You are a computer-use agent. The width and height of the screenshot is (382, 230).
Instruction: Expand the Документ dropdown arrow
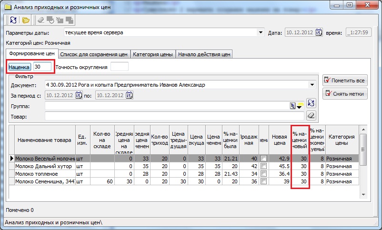pos(312,85)
